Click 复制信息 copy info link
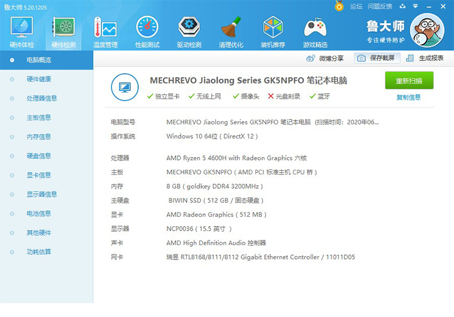This screenshot has width=454, height=317. (x=409, y=97)
